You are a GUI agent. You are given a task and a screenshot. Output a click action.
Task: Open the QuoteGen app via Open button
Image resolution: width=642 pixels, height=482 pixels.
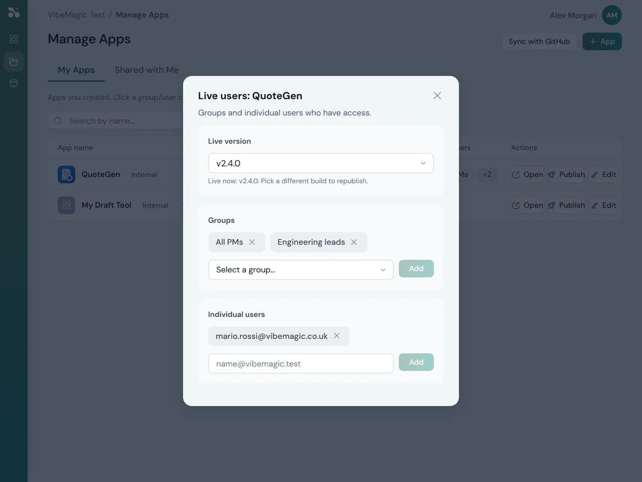(x=527, y=175)
